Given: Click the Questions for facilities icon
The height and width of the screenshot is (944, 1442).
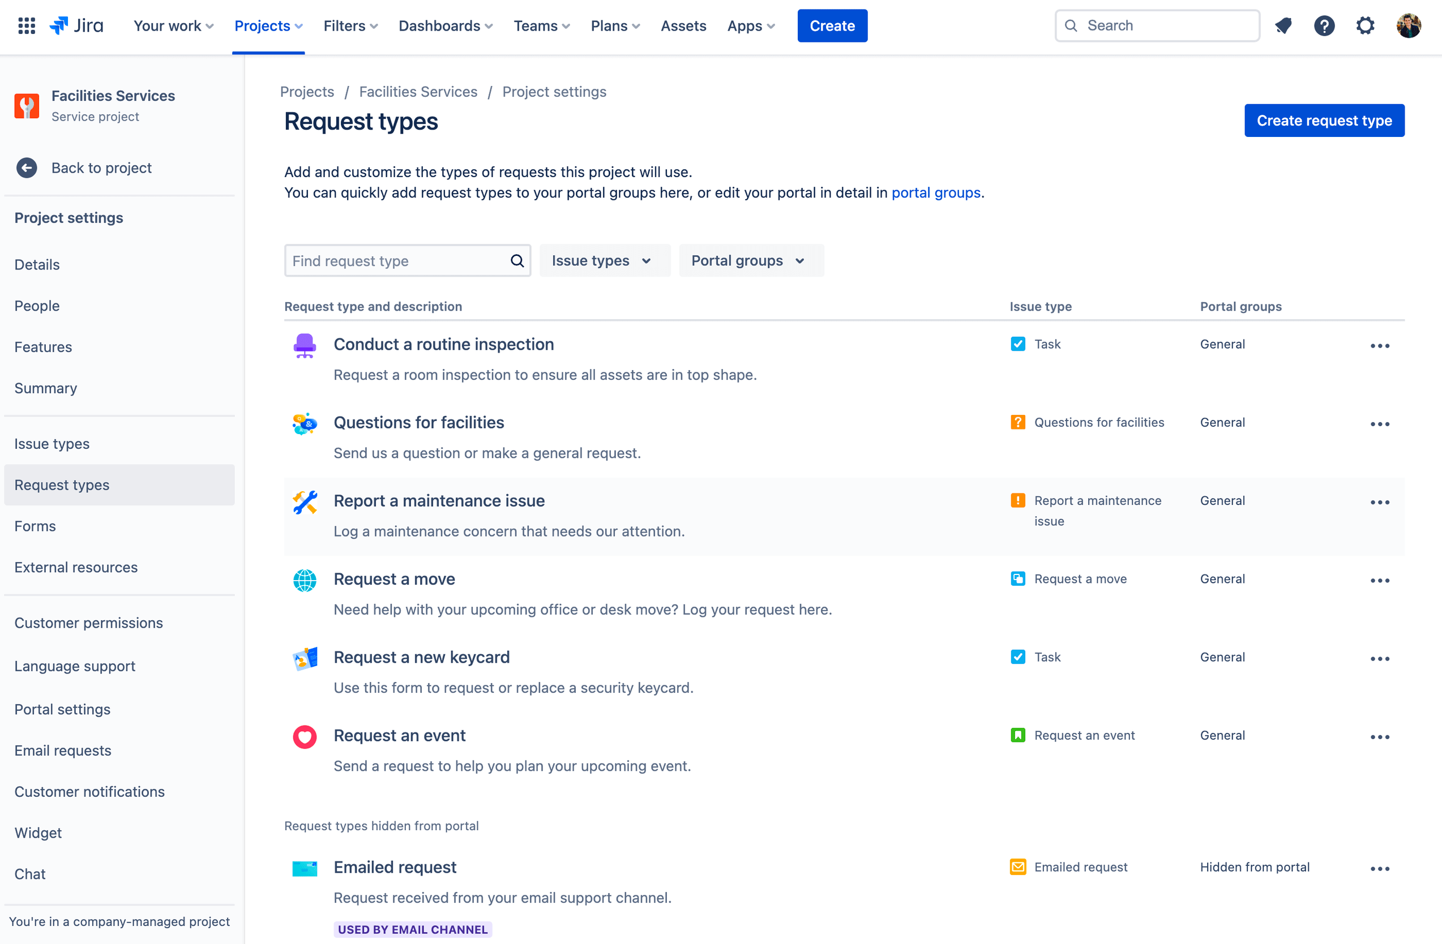Looking at the screenshot, I should coord(305,423).
